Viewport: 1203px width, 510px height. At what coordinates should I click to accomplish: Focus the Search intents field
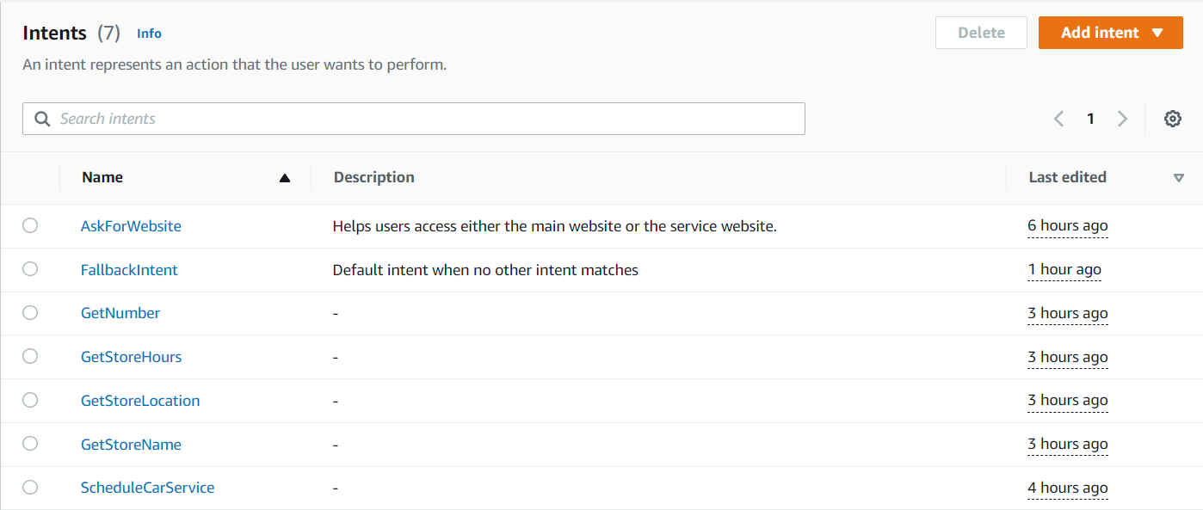point(413,119)
